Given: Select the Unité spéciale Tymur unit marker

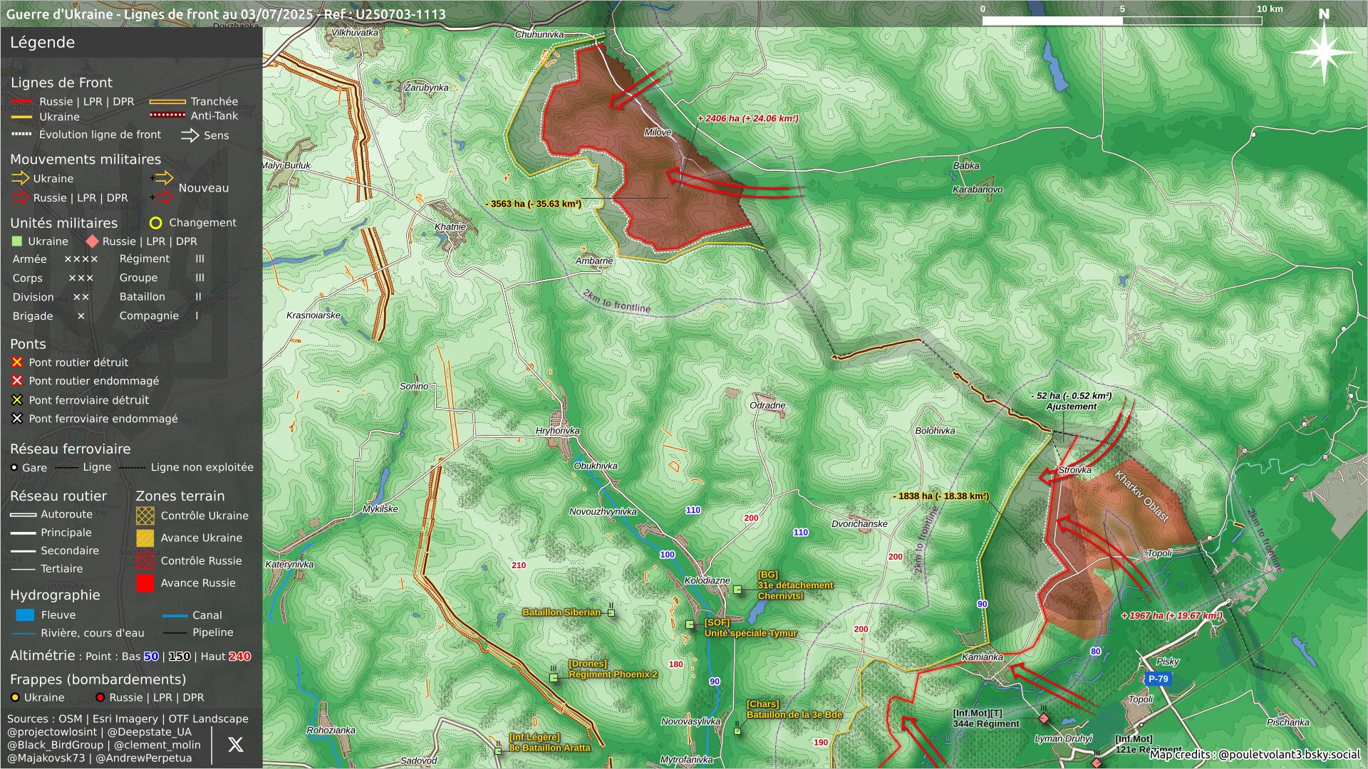Looking at the screenshot, I should pos(689,624).
